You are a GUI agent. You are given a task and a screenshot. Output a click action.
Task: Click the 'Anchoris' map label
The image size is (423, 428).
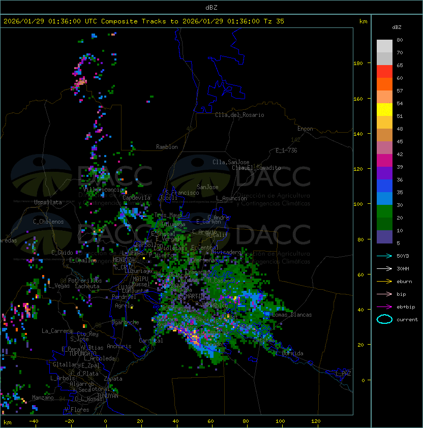119,346
